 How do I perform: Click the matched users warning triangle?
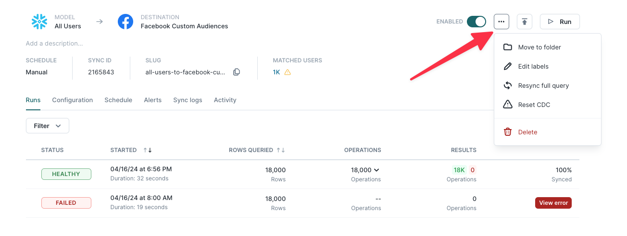coord(288,72)
